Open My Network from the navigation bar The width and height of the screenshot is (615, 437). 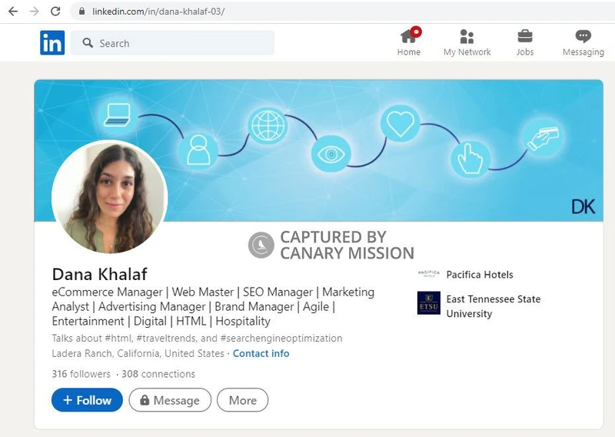click(467, 42)
